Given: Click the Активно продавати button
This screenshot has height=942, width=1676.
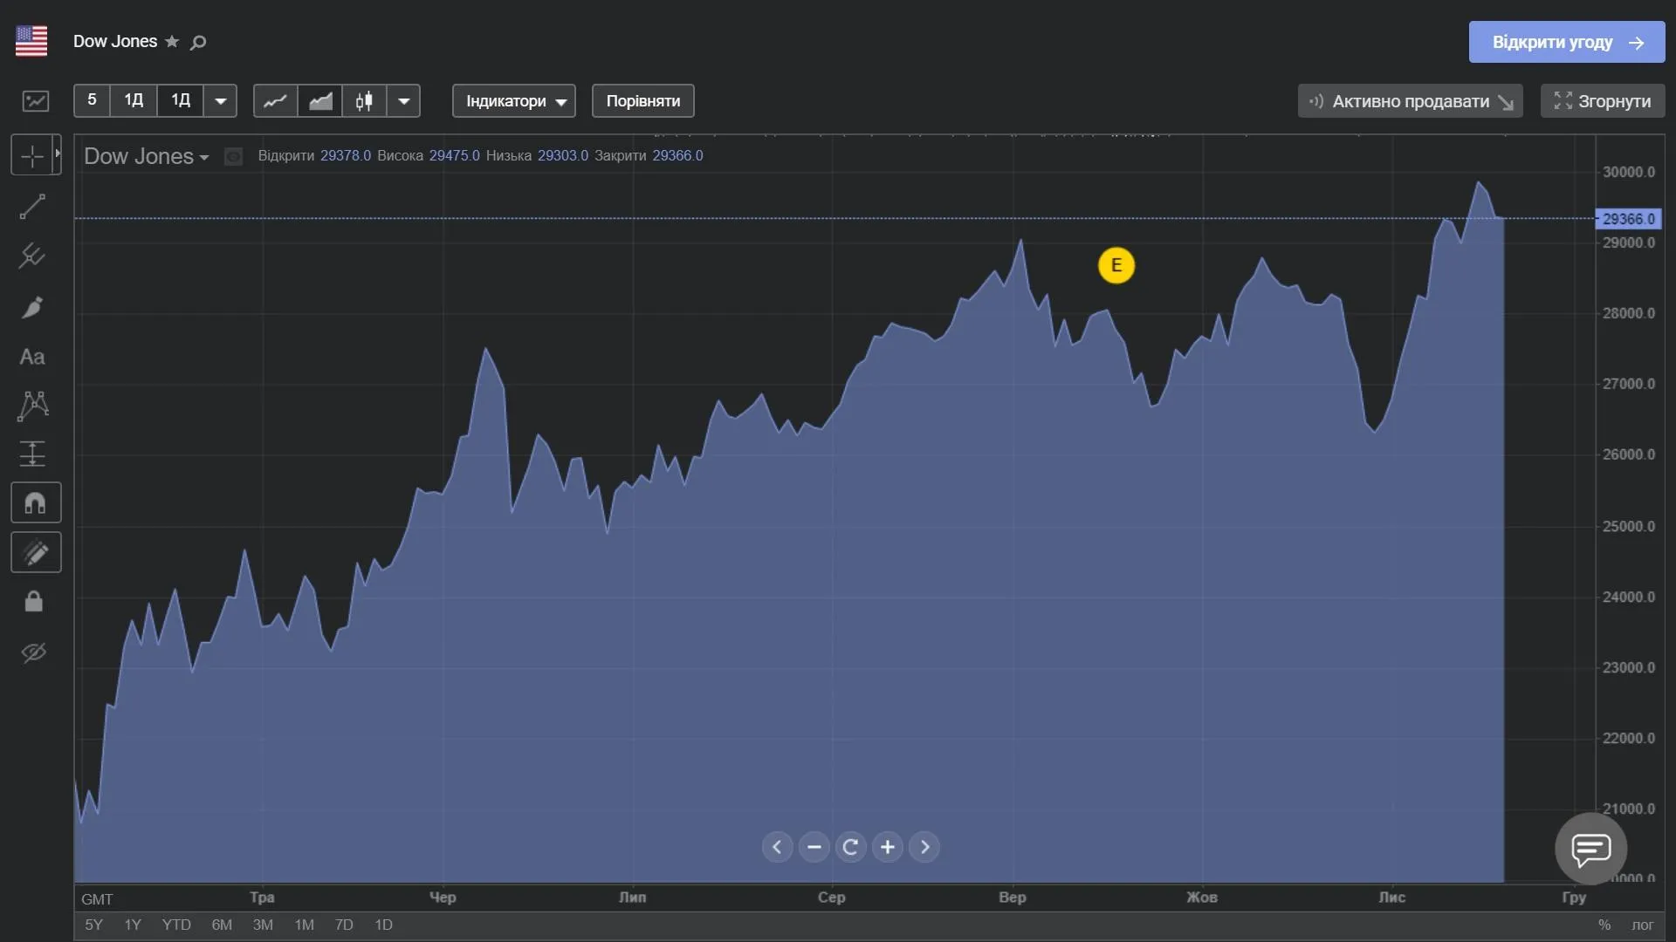Looking at the screenshot, I should click(x=1411, y=101).
